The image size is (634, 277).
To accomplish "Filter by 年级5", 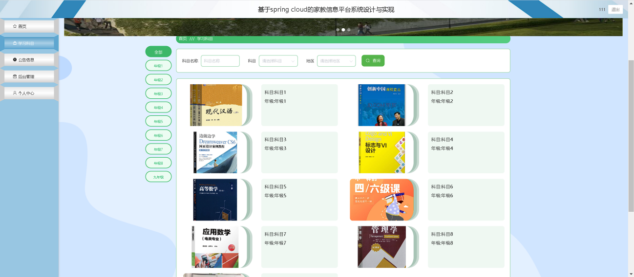I will 158,121.
